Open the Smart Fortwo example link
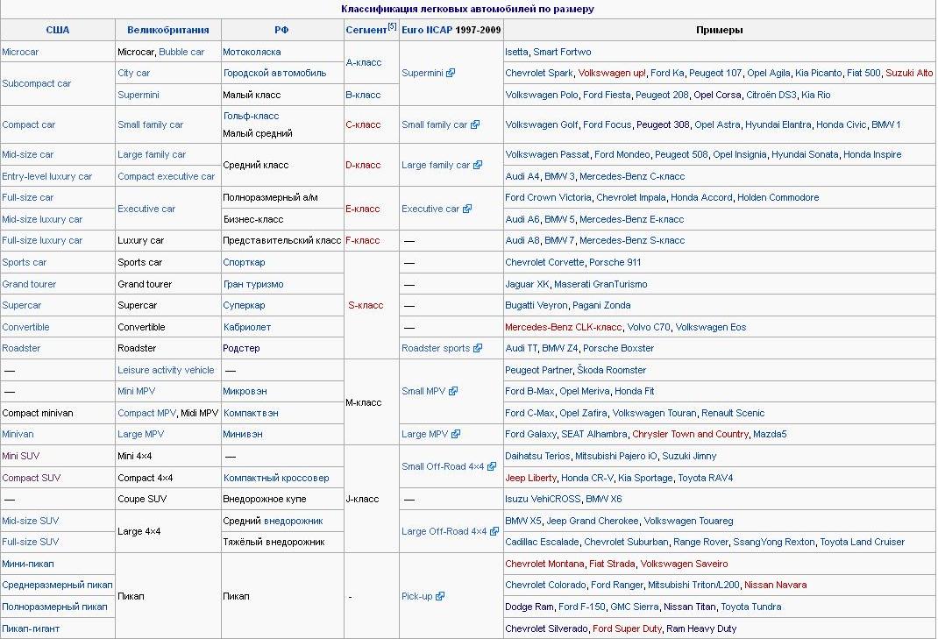This screenshot has height=639, width=938. pyautogui.click(x=562, y=52)
